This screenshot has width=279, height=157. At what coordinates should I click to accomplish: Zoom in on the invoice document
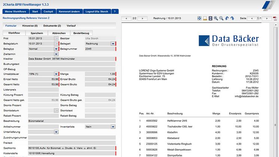pos(216,18)
